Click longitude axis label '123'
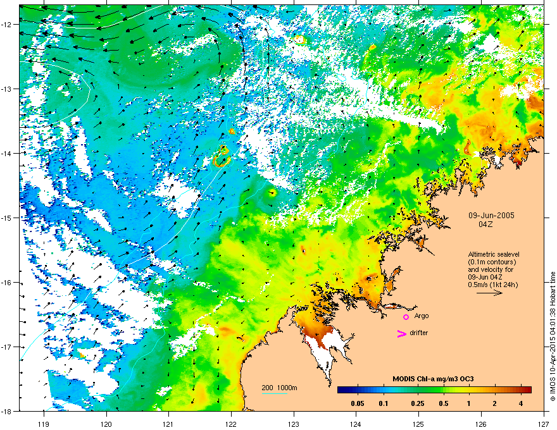This screenshot has width=557, height=430. [x=294, y=424]
